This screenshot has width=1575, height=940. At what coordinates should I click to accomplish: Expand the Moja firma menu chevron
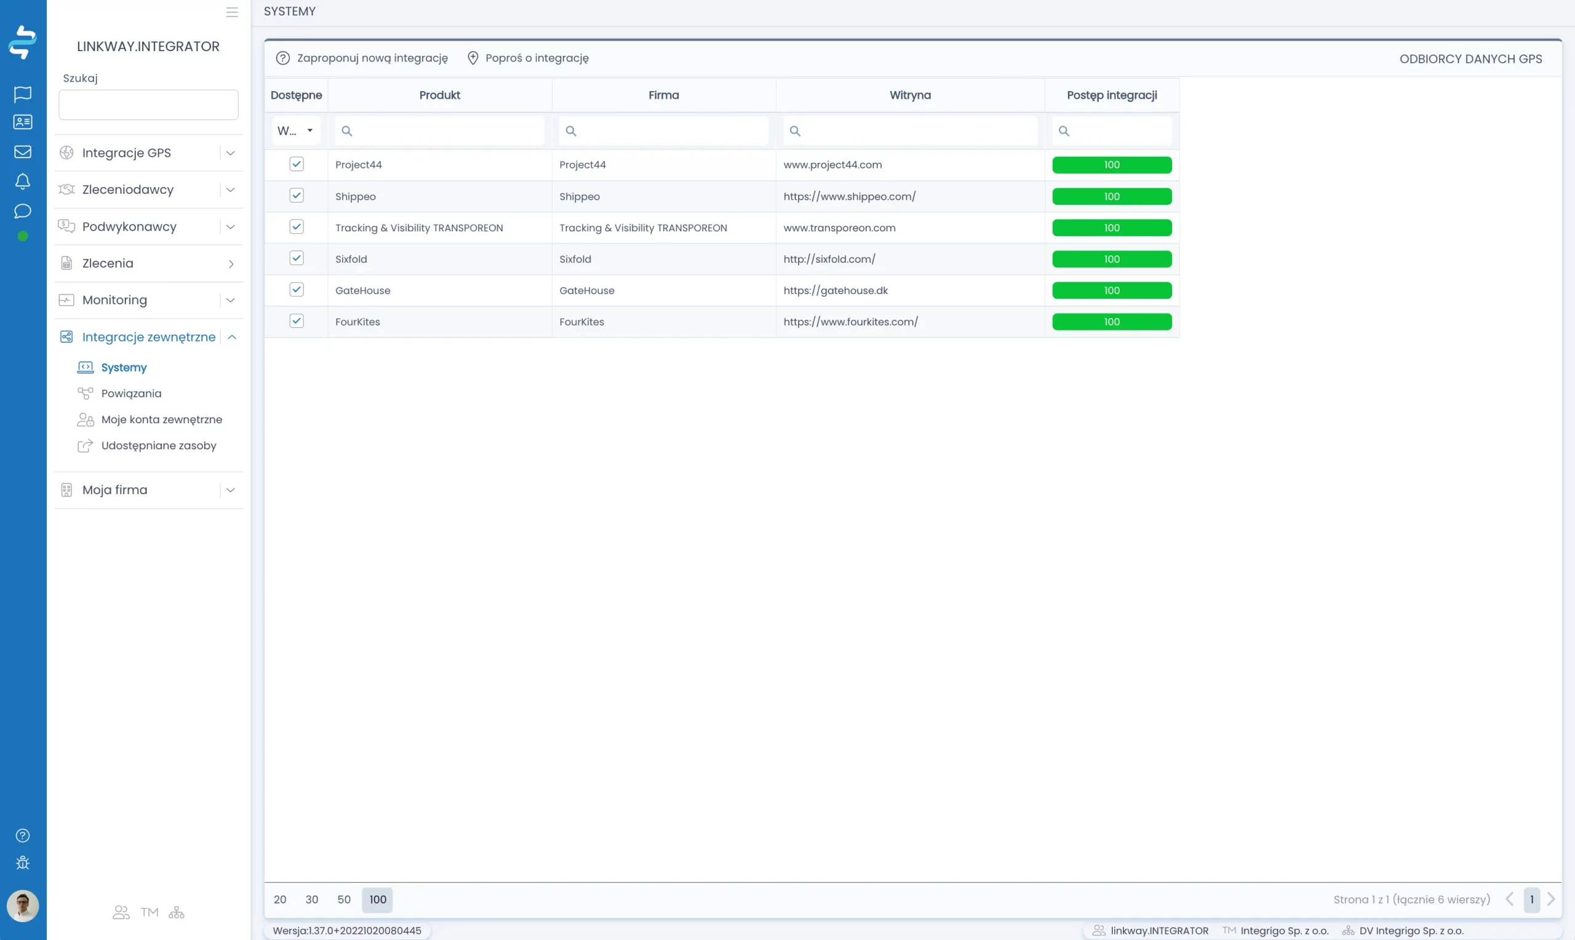pyautogui.click(x=231, y=490)
